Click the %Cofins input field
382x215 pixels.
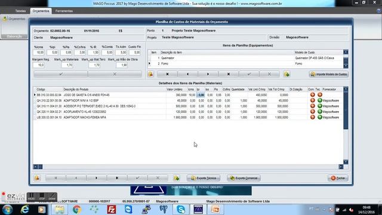click(x=80, y=53)
